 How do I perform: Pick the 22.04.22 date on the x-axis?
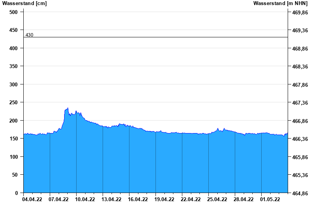point(191,200)
